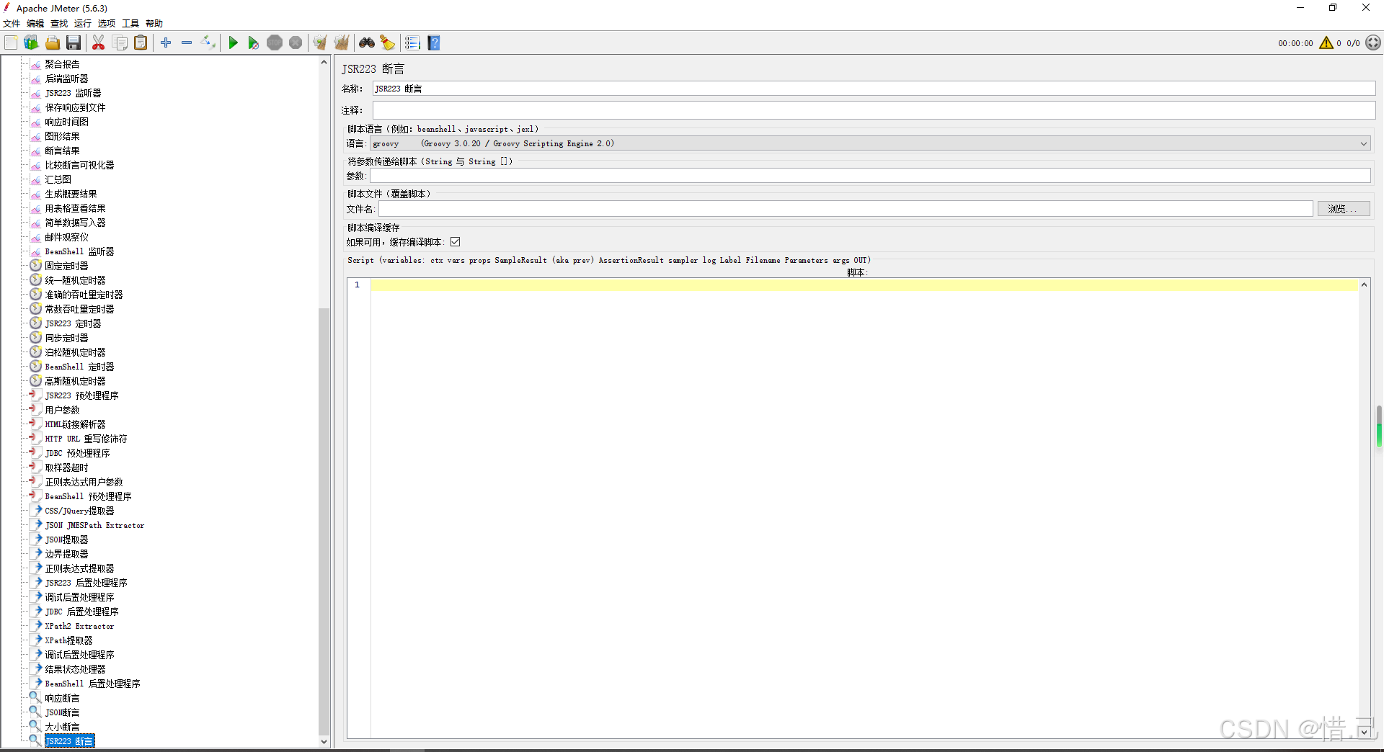The image size is (1384, 752).
Task: Select 正则表达式提取器 tree item
Action: [79, 568]
